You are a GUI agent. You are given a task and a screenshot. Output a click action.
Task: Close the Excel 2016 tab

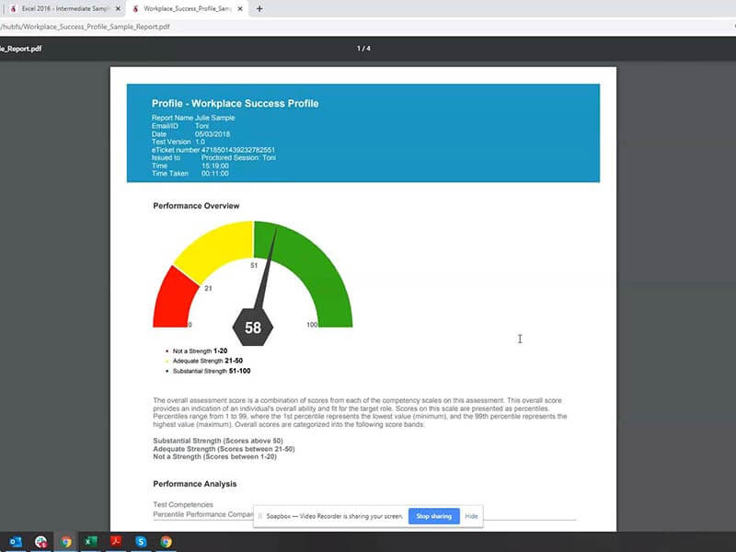116,9
